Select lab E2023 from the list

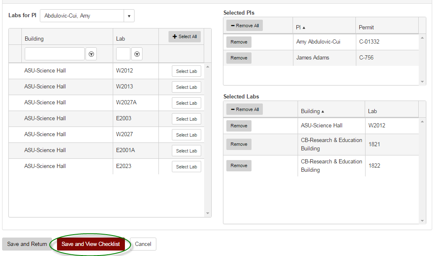click(187, 167)
